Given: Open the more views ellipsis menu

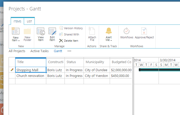Looking at the screenshot, I should 69,51.
